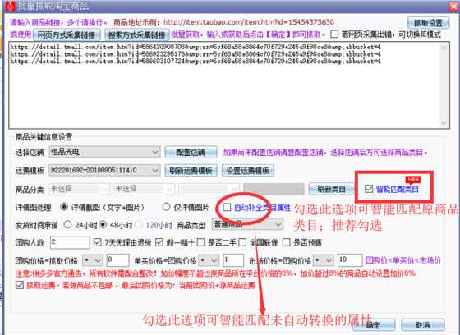Click 设置运费模板 button
460x335 pixels.
pyautogui.click(x=248, y=171)
